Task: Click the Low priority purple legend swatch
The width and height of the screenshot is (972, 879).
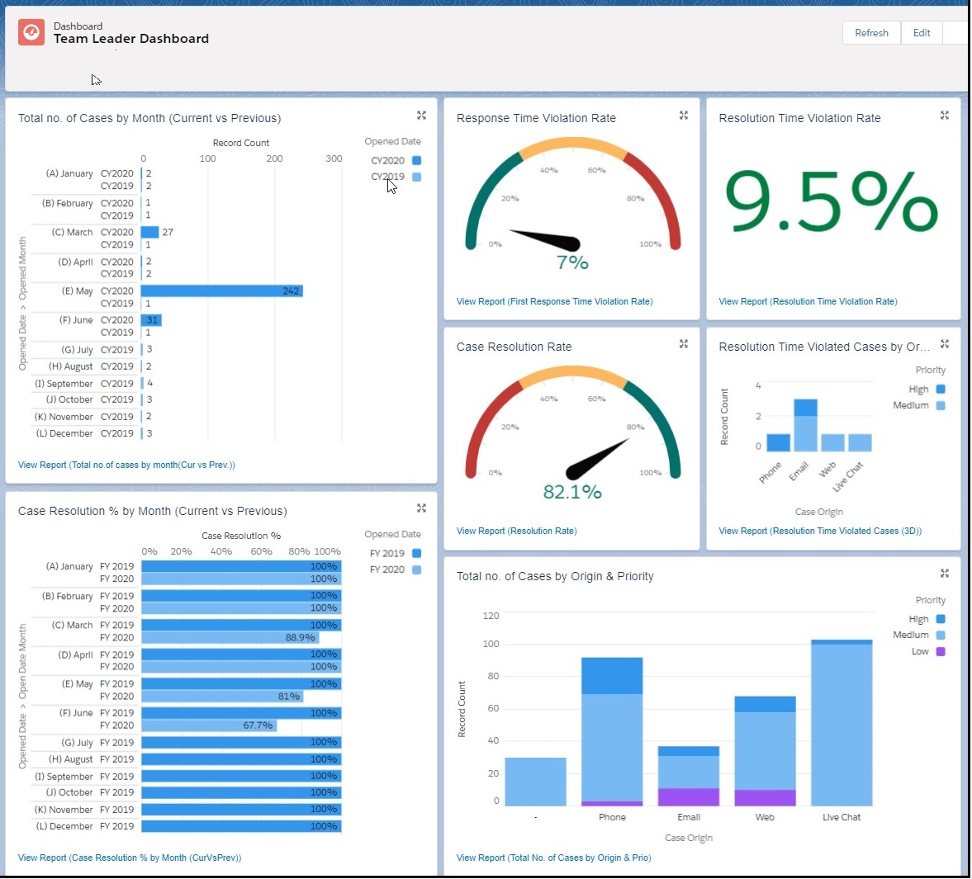Action: 941,652
